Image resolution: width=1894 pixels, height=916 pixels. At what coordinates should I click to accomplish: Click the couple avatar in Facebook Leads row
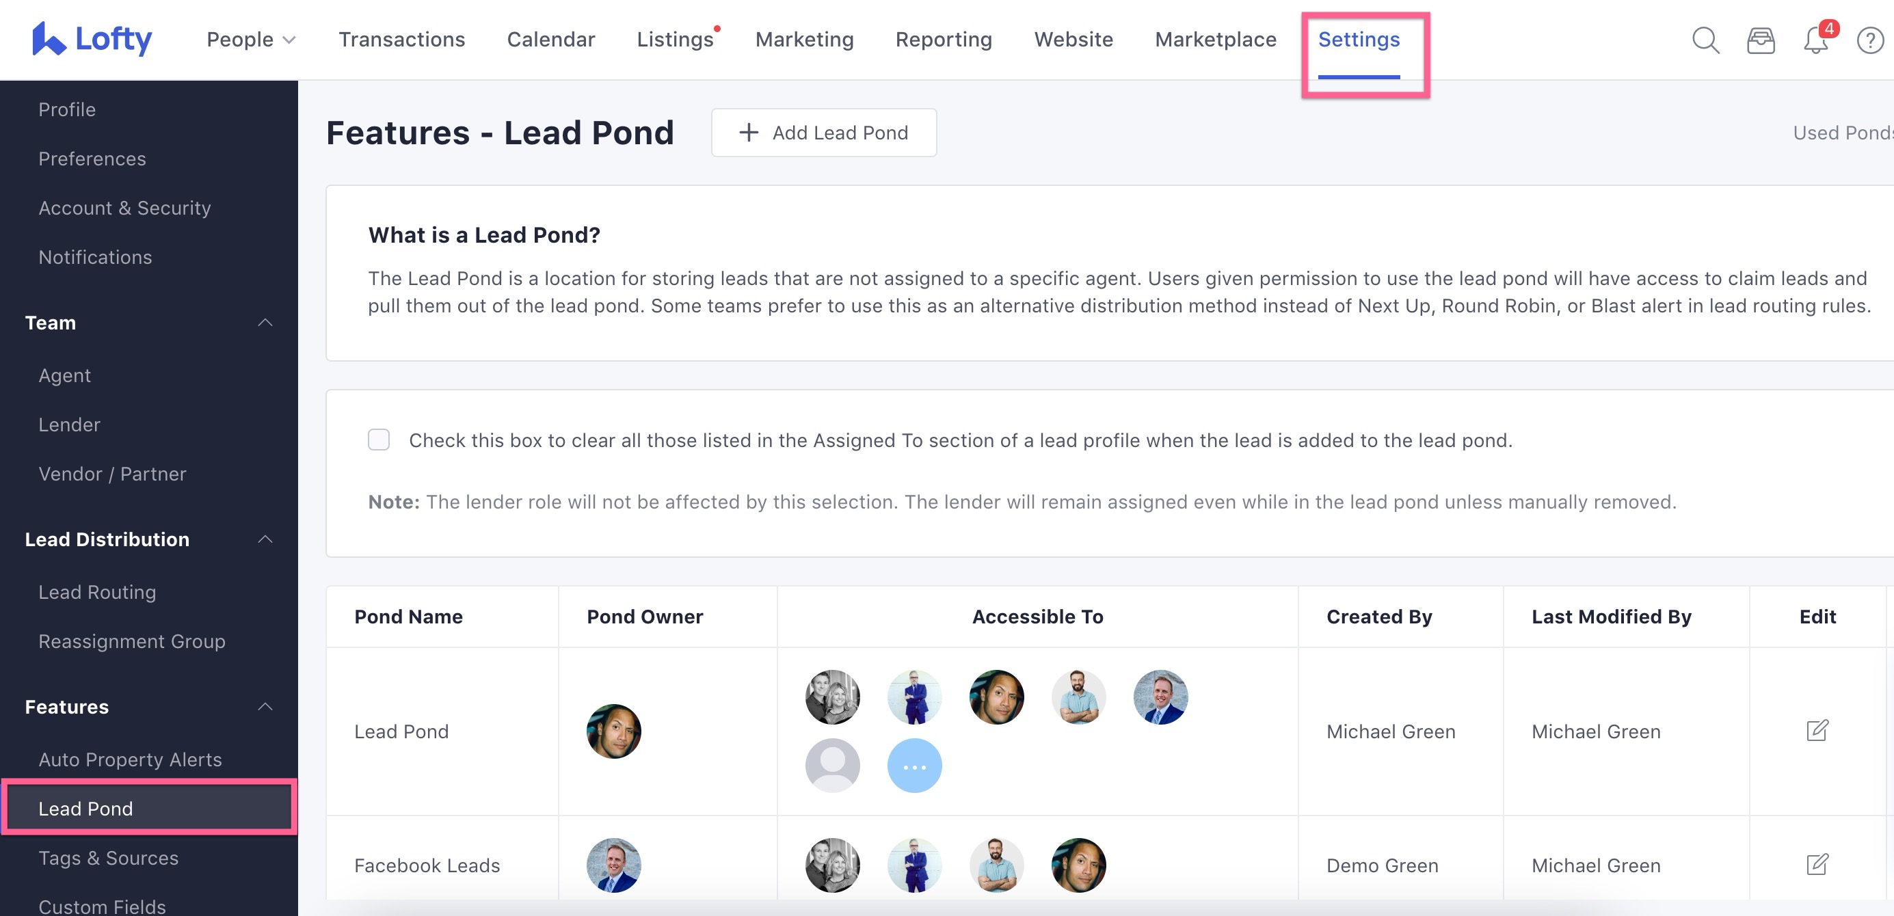tap(832, 865)
